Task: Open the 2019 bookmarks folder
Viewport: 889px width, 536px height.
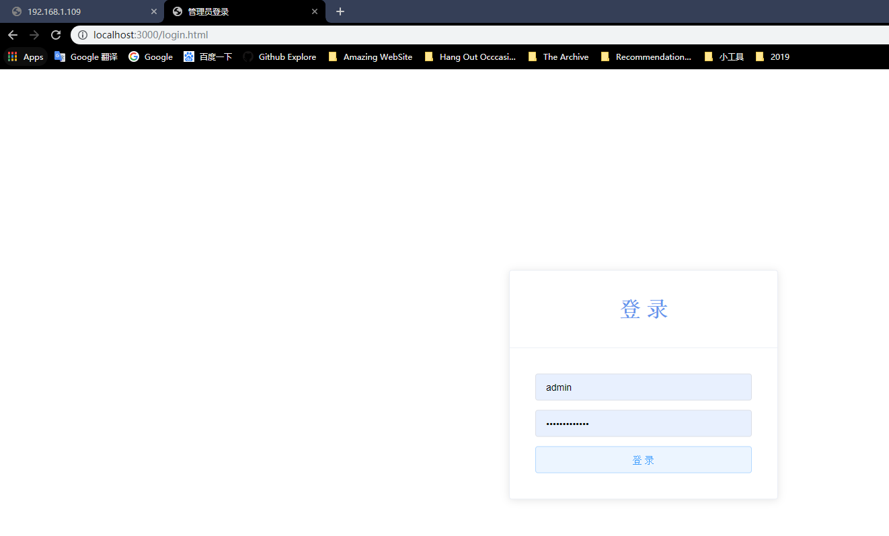Action: 772,56
